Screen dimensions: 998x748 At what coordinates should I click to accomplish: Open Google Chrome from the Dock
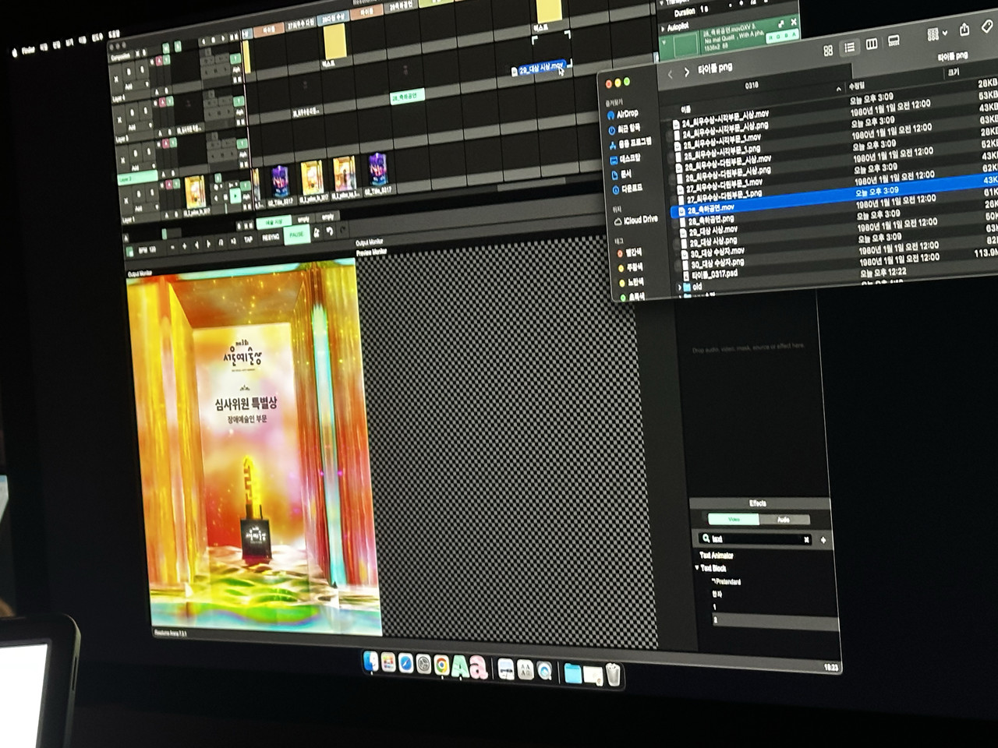(441, 665)
